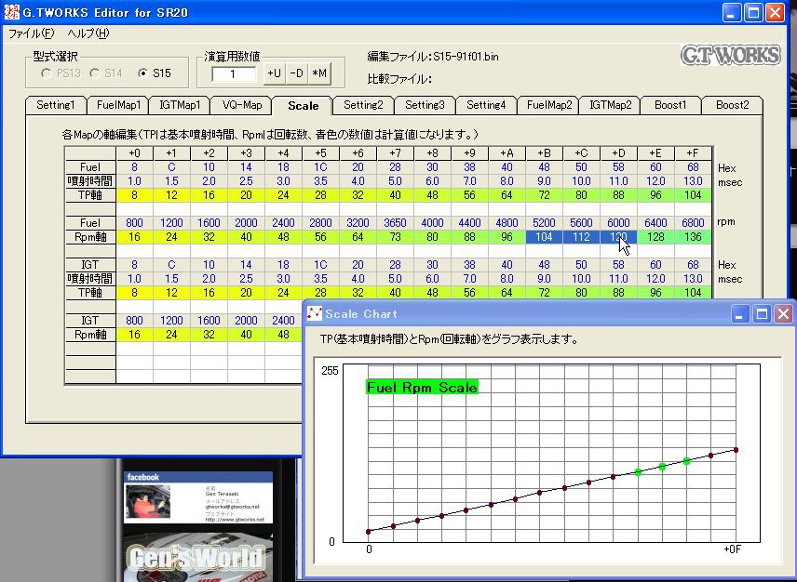Viewport: 797px width, 582px height.
Task: Click the facebook badge header
Action: point(198,477)
